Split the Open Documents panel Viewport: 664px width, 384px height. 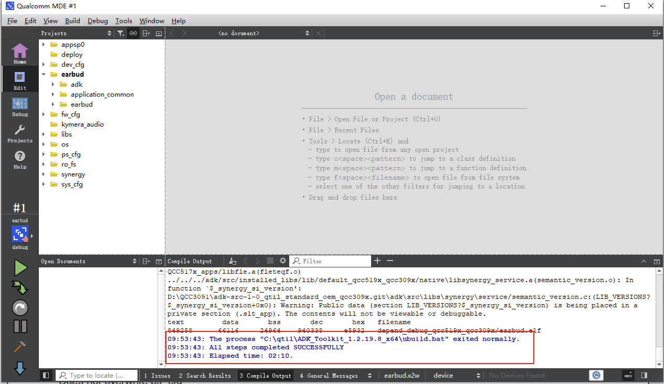coord(146,261)
